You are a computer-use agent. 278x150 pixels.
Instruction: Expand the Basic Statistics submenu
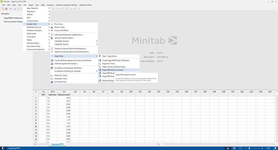click(x=36, y=8)
